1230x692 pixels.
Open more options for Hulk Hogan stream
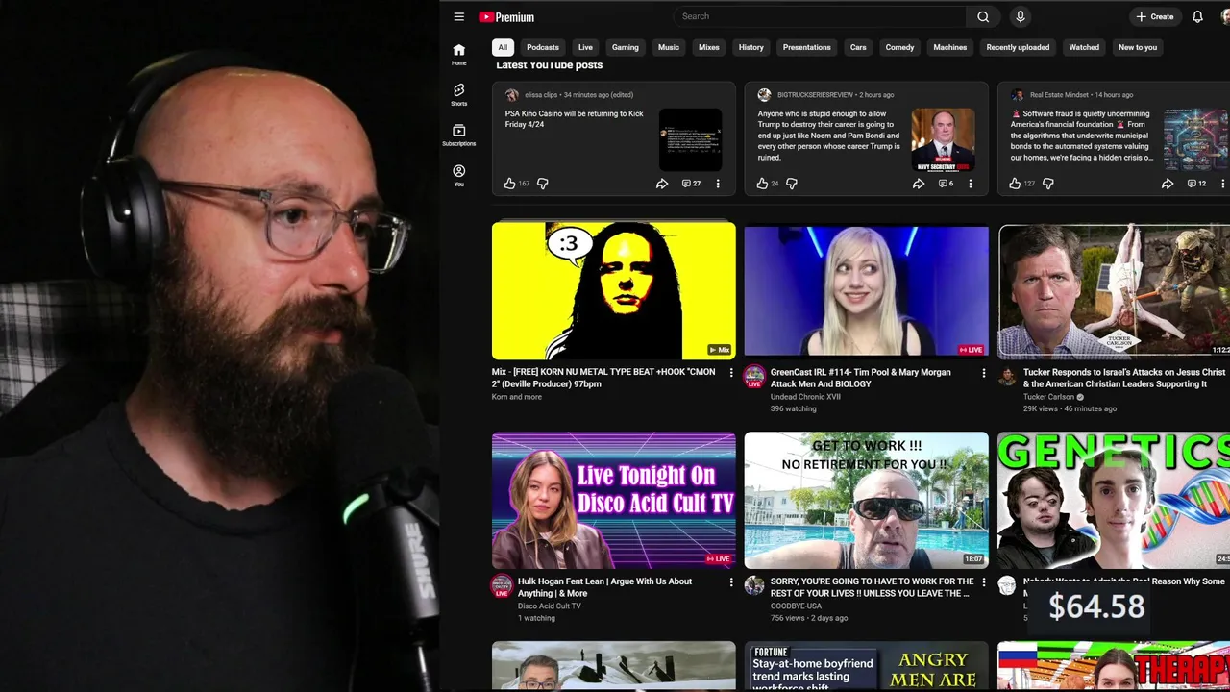tap(730, 582)
